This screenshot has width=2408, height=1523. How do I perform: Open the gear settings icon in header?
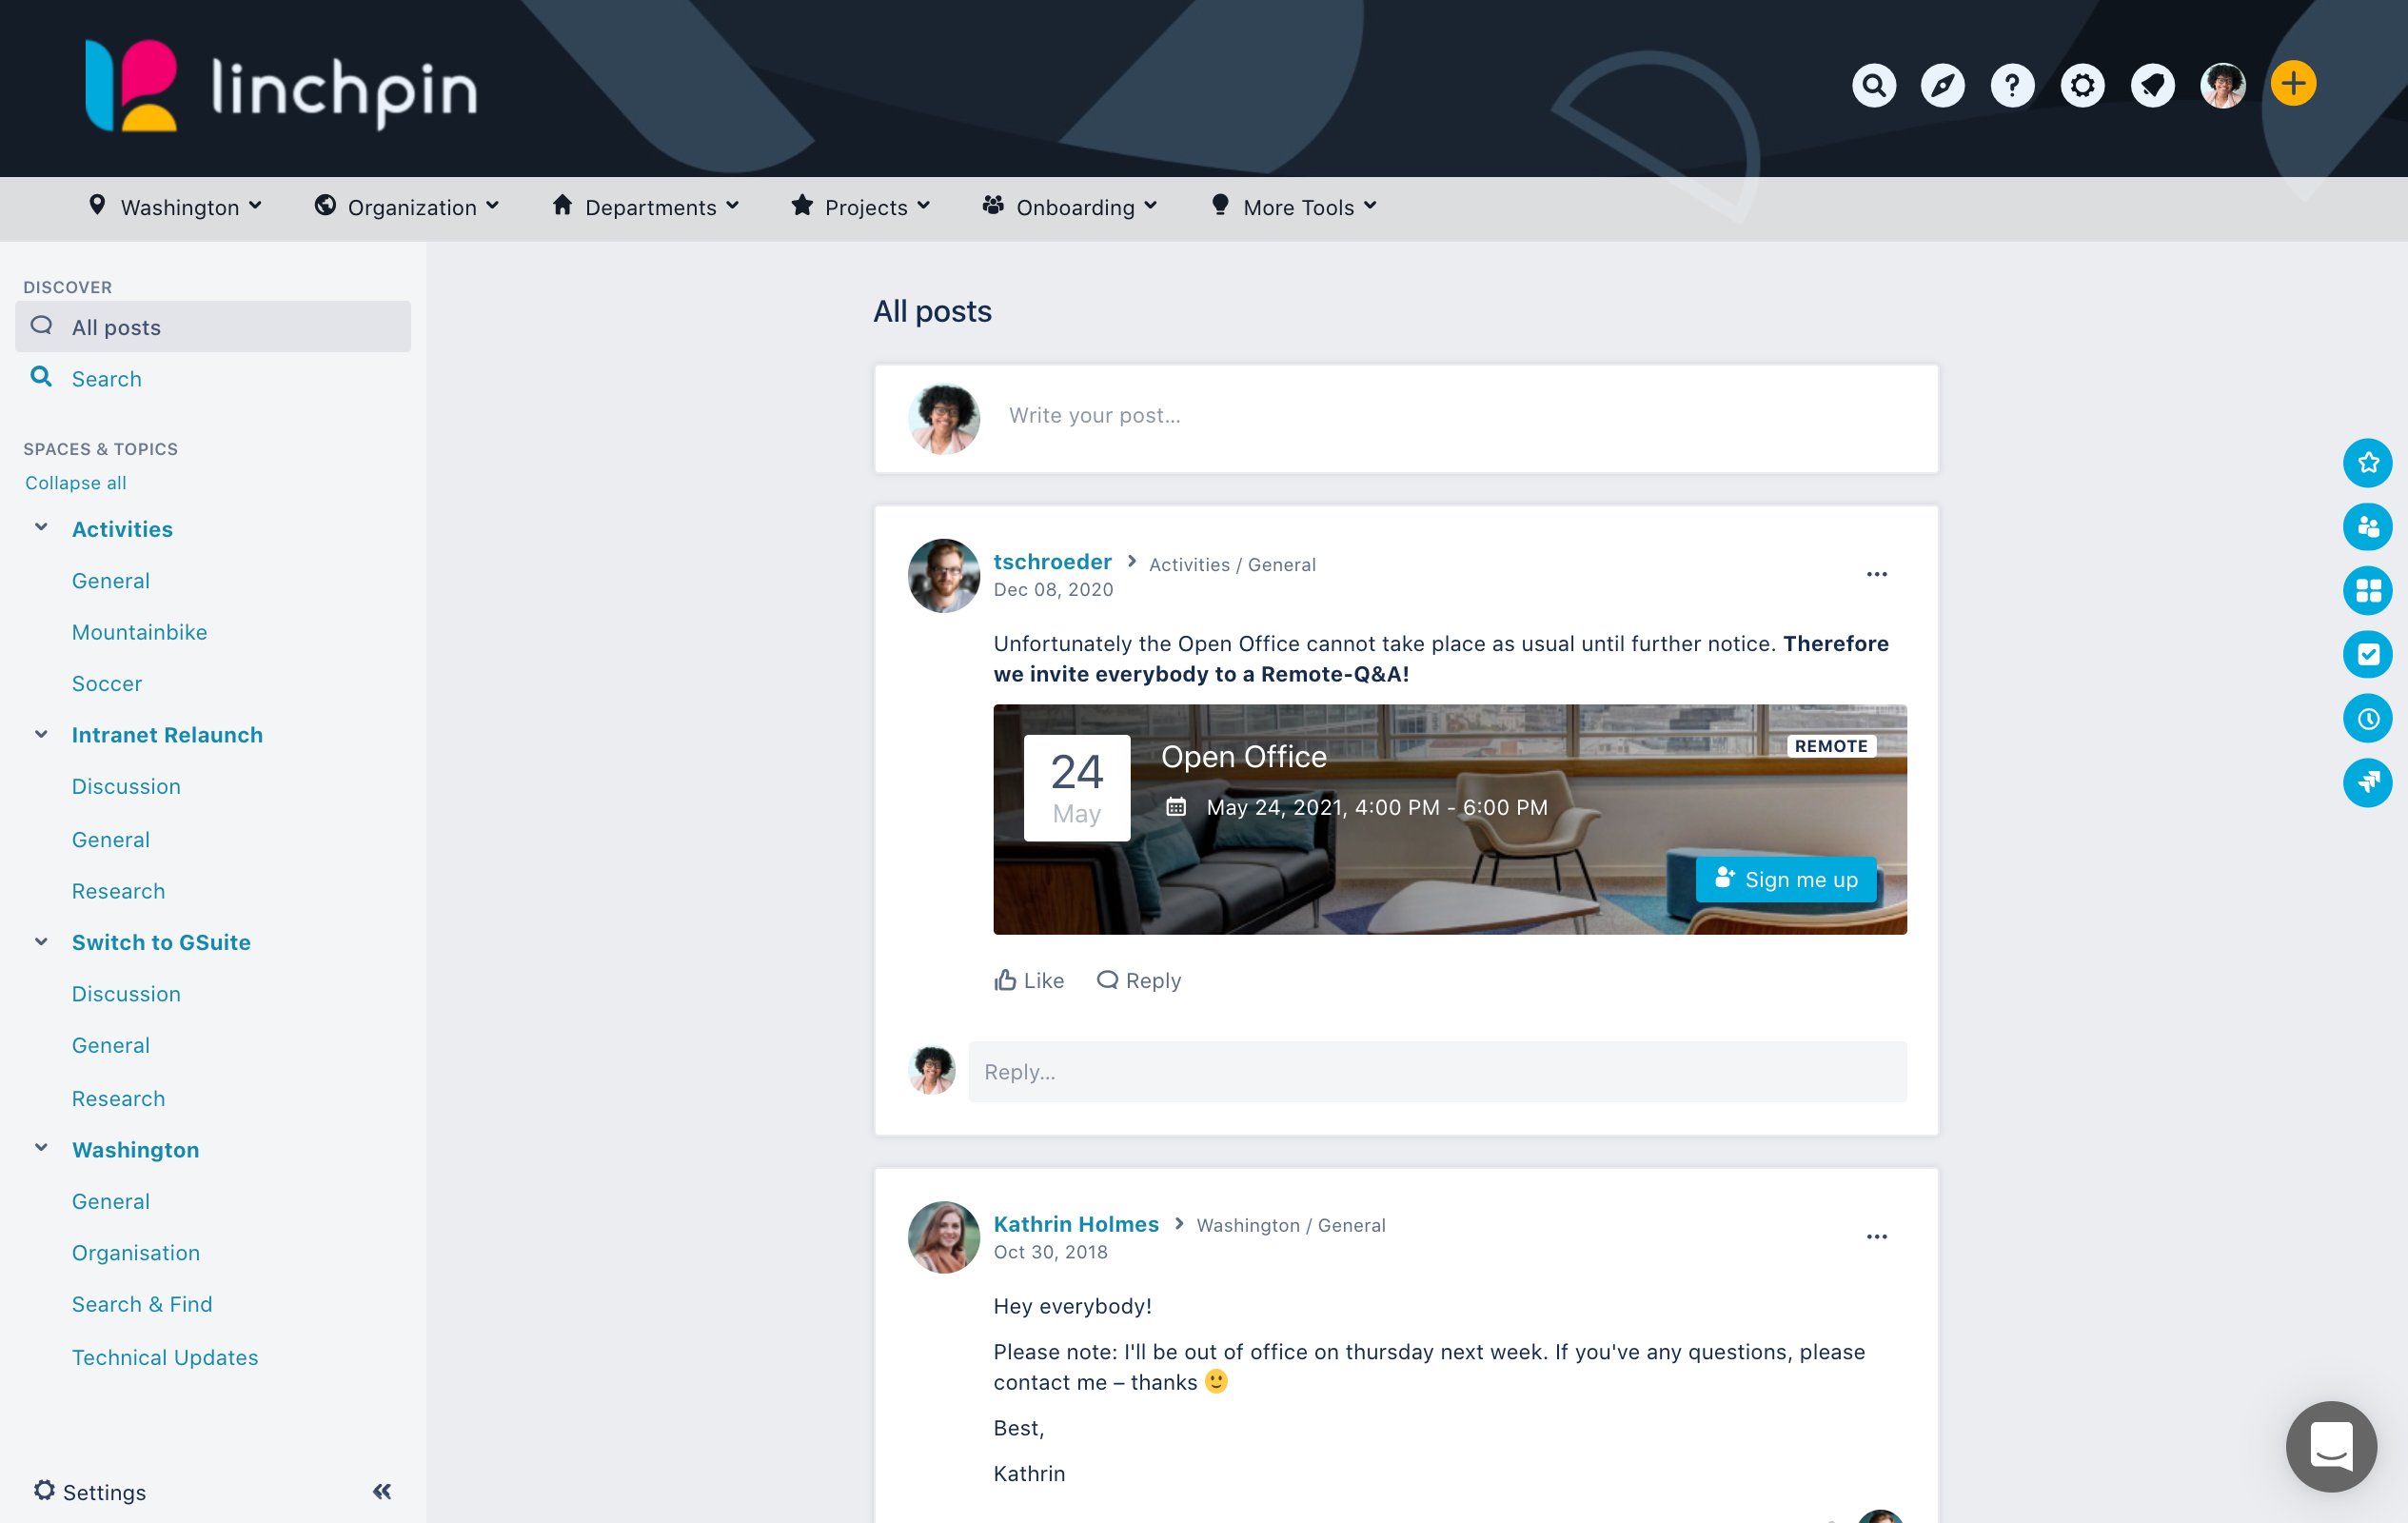(2082, 85)
